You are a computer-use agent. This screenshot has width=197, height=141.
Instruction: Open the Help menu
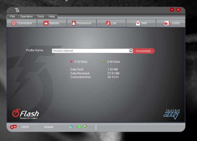[52, 16]
